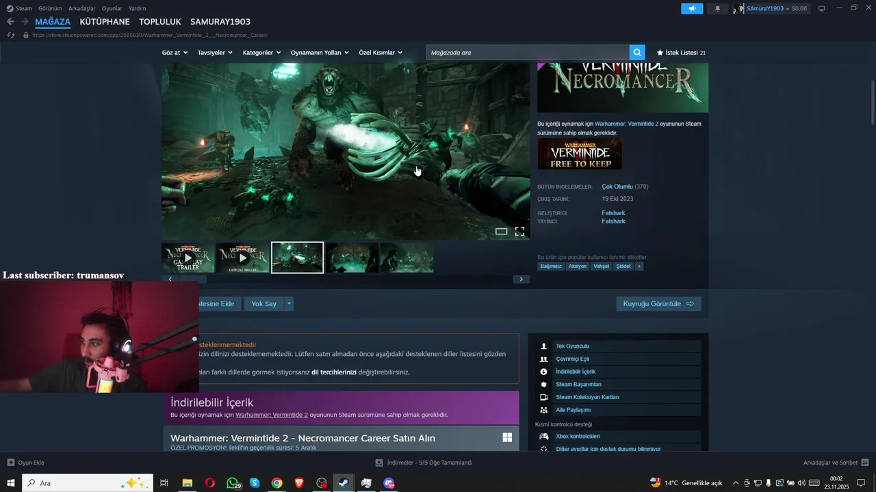Click the İndirilebilir İçerik download icon
The image size is (876, 492).
click(x=543, y=372)
